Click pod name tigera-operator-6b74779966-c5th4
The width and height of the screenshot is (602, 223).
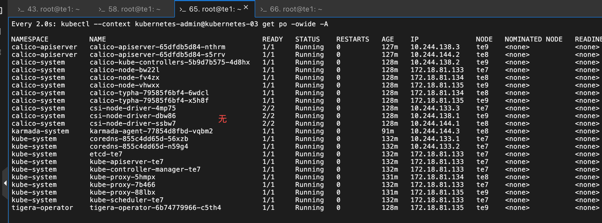pyautogui.click(x=155, y=208)
